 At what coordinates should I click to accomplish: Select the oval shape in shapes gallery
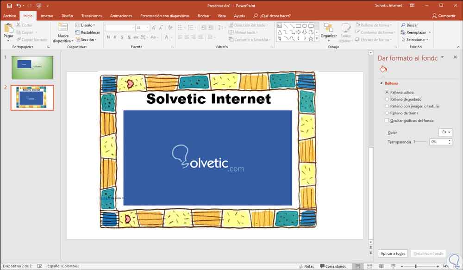(x=305, y=25)
